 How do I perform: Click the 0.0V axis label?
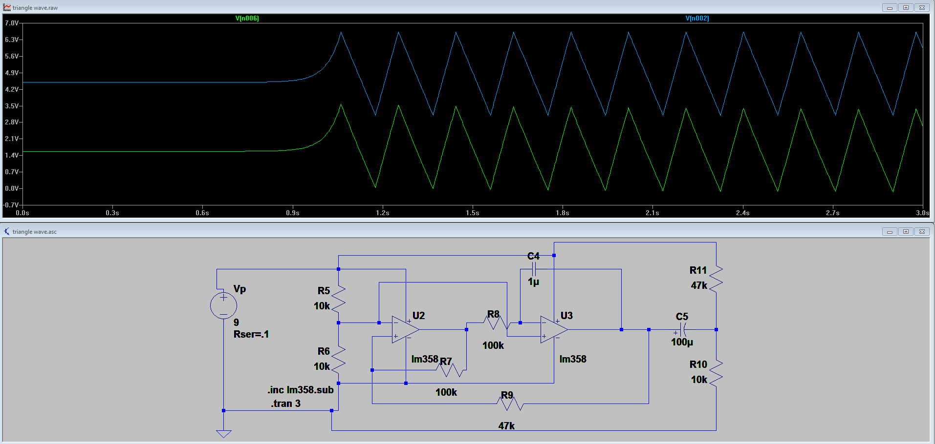11,188
